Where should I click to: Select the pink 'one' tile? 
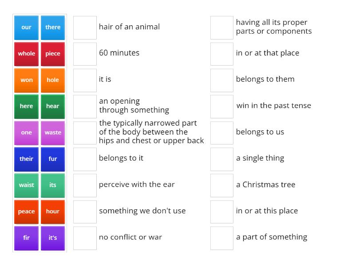click(x=26, y=133)
